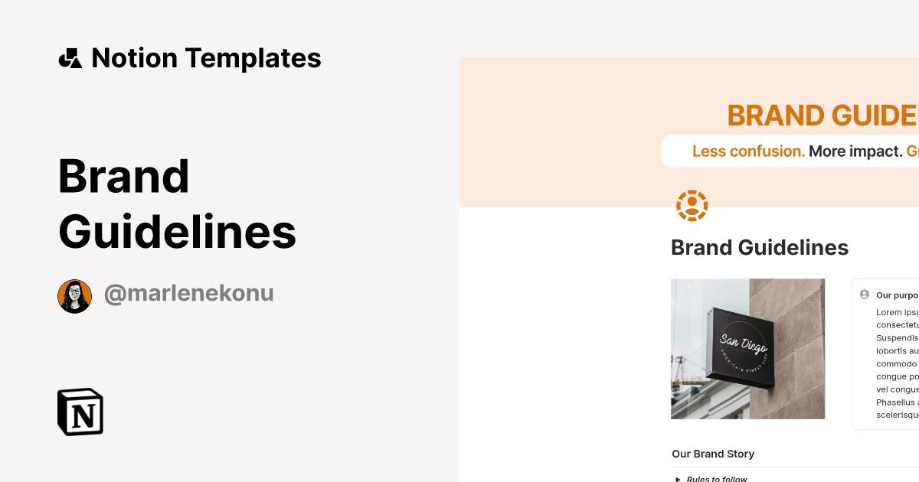The height and width of the screenshot is (482, 919).
Task: Click the Less confusion. More impact. tagline
Action: [796, 151]
